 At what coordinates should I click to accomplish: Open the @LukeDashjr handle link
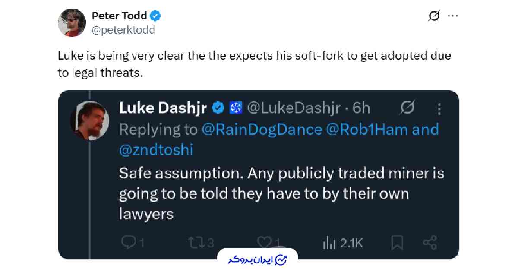[x=293, y=108]
